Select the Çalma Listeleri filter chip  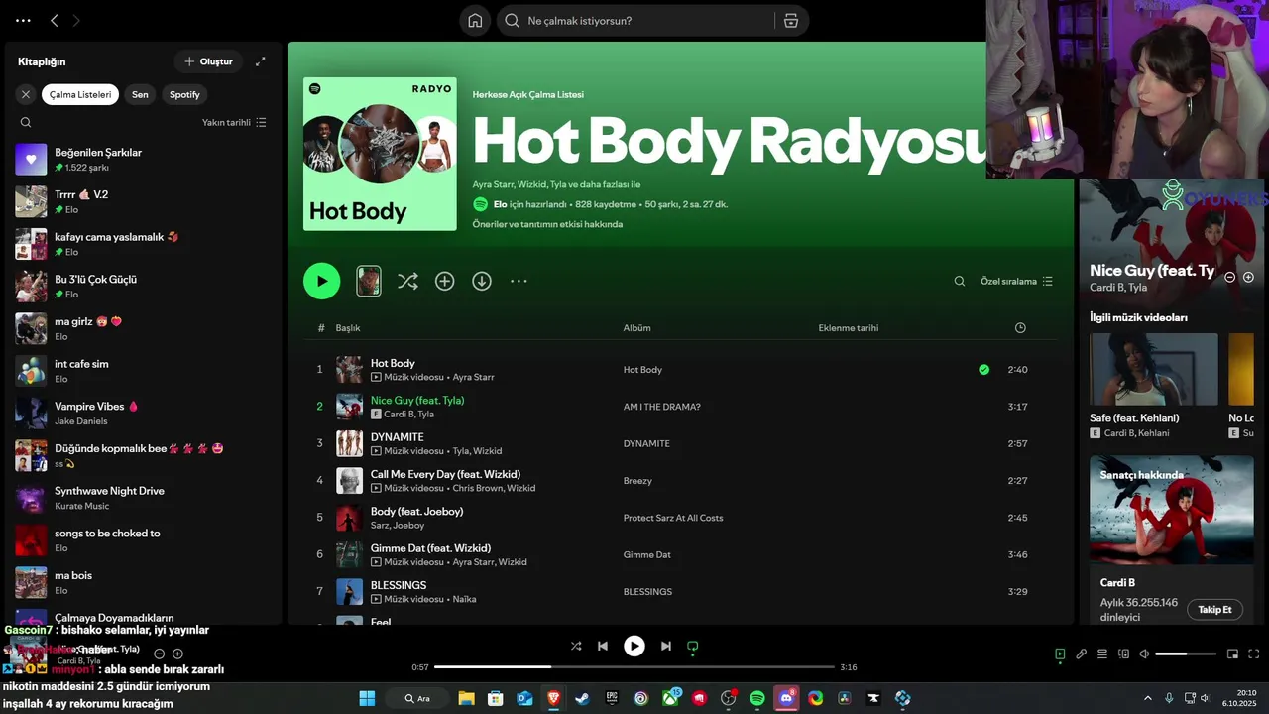[80, 95]
